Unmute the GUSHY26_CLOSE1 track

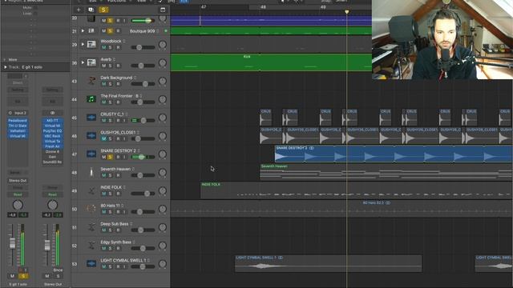pos(103,139)
